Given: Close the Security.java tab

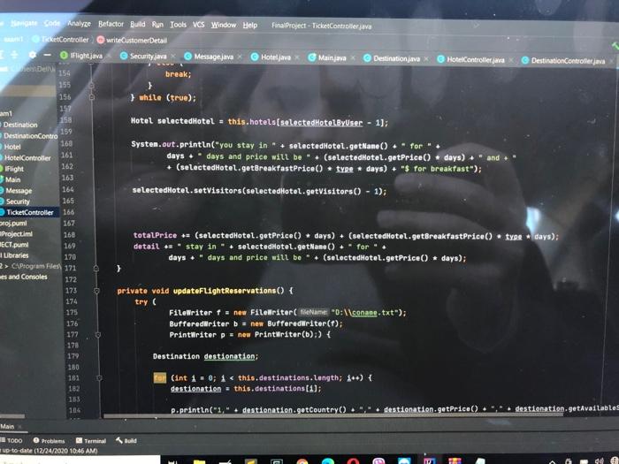Looking at the screenshot, I should pos(173,57).
